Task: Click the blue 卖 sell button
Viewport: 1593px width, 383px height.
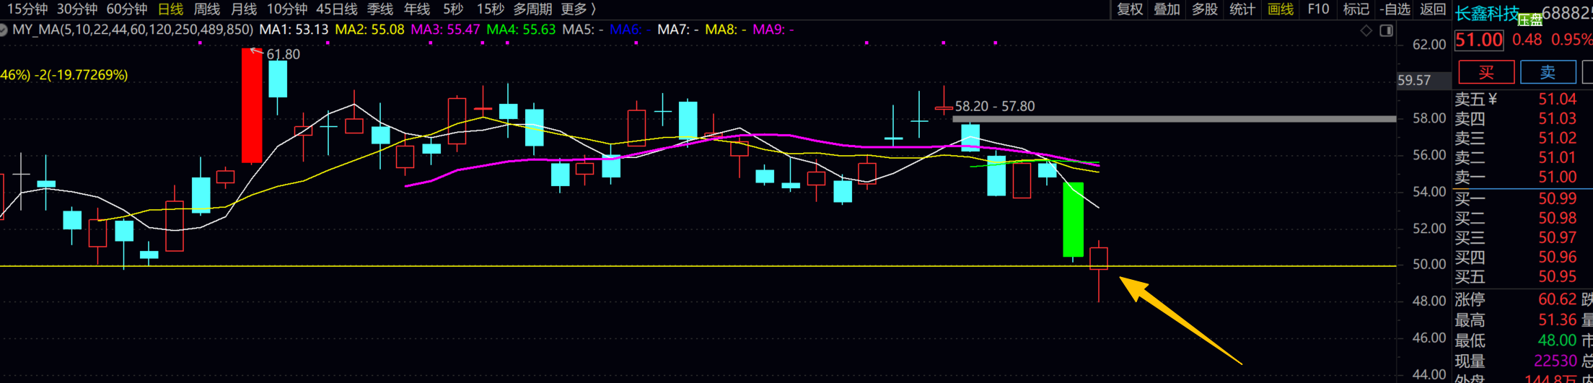Action: pos(1548,72)
